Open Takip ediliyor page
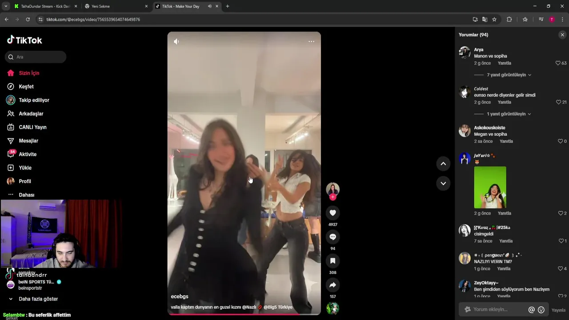The image size is (569, 320). tap(34, 100)
